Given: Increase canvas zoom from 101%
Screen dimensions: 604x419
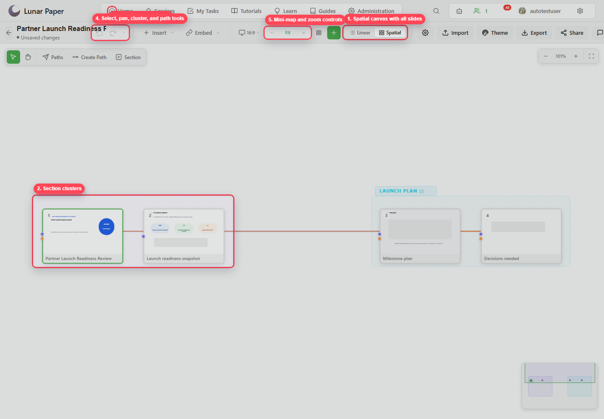Looking at the screenshot, I should point(576,56).
